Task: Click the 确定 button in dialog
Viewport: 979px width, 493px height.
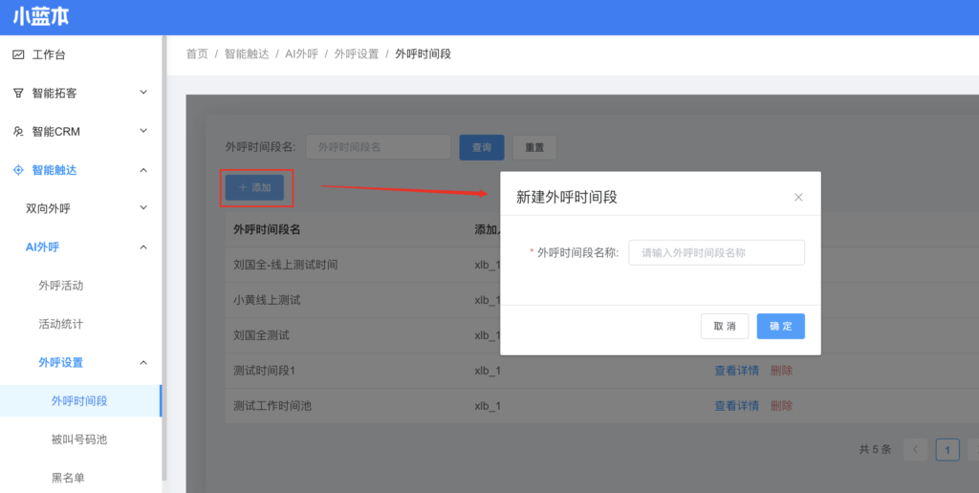Action: pyautogui.click(x=780, y=326)
